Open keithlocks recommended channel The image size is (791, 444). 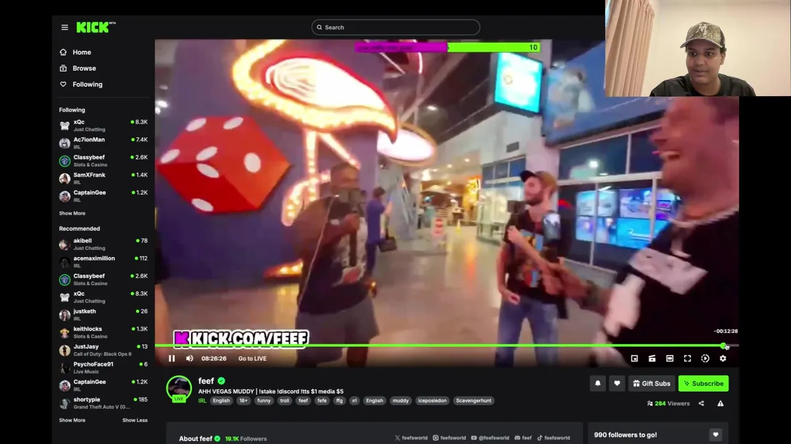103,332
